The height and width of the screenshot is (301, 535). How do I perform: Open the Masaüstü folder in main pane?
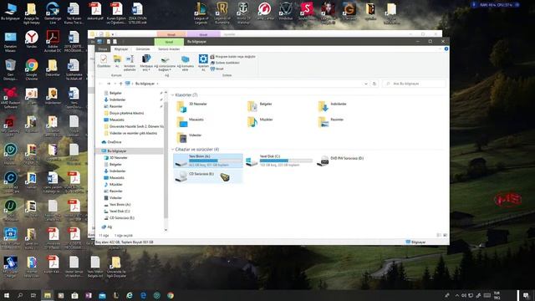pyautogui.click(x=191, y=122)
